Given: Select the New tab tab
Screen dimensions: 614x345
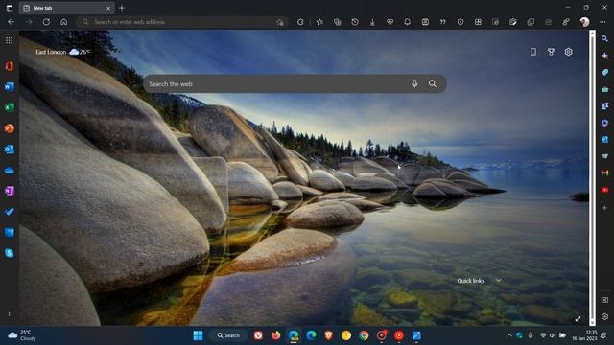Looking at the screenshot, I should click(66, 8).
